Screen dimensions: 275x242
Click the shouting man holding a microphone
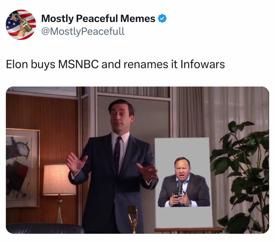pyautogui.click(x=184, y=182)
